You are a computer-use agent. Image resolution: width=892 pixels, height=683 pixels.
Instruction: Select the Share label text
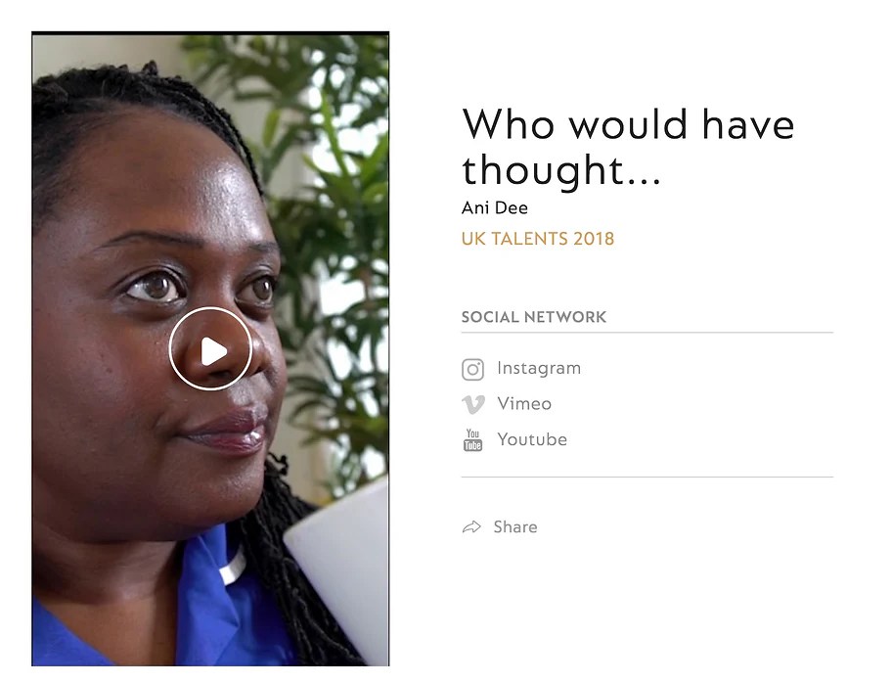pyautogui.click(x=515, y=527)
